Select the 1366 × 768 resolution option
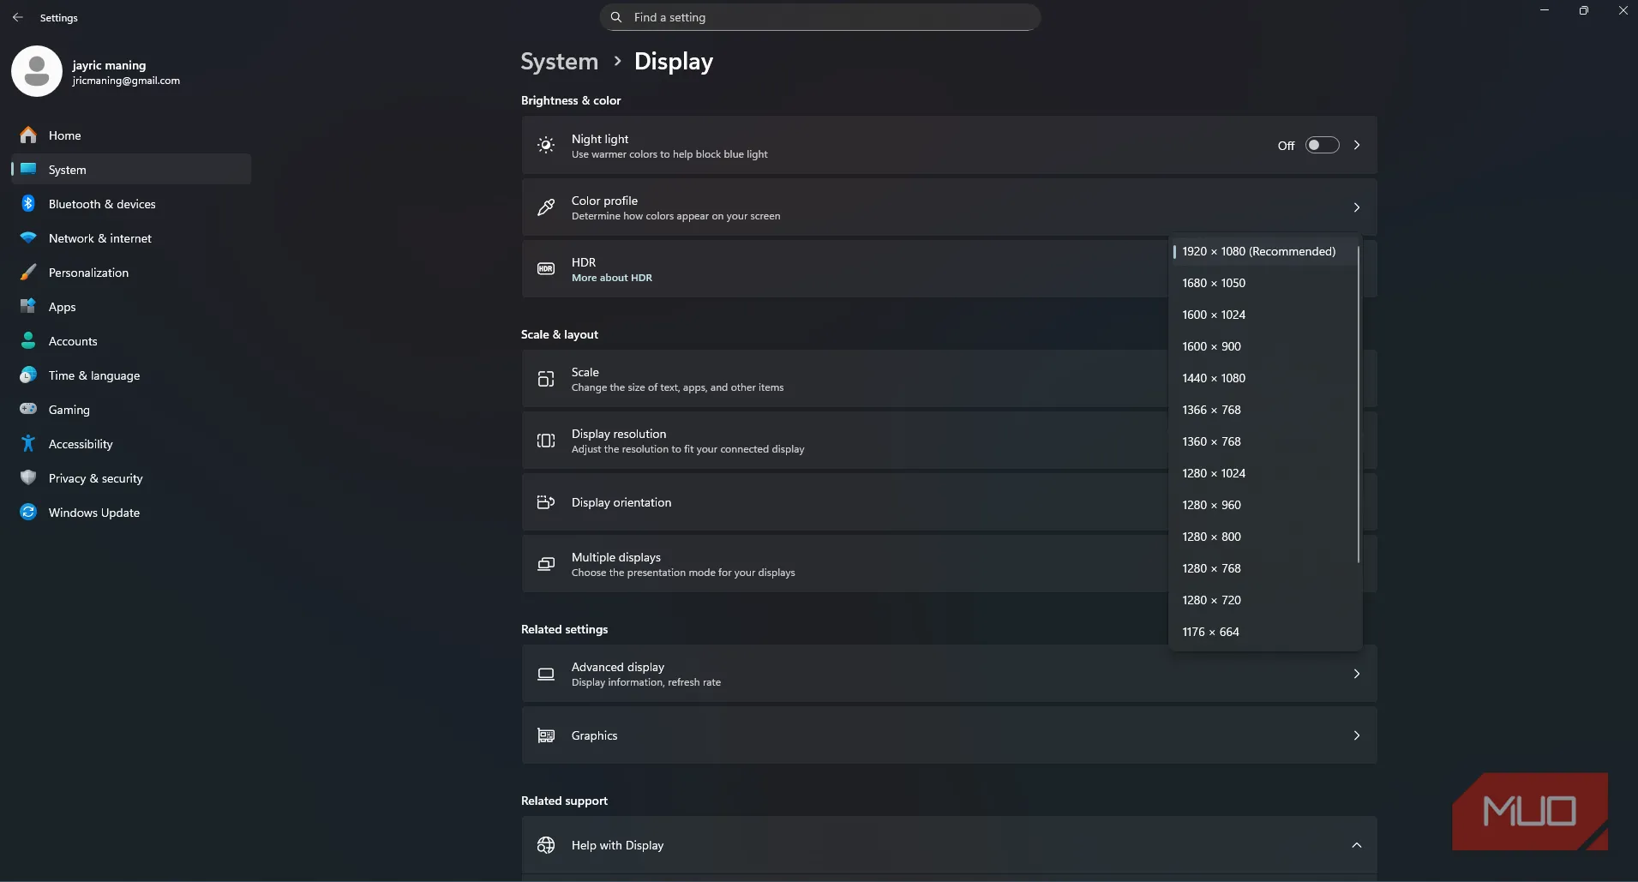The height and width of the screenshot is (882, 1638). coord(1211,410)
